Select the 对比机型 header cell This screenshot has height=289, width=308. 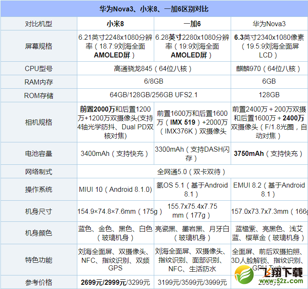(x=39, y=24)
